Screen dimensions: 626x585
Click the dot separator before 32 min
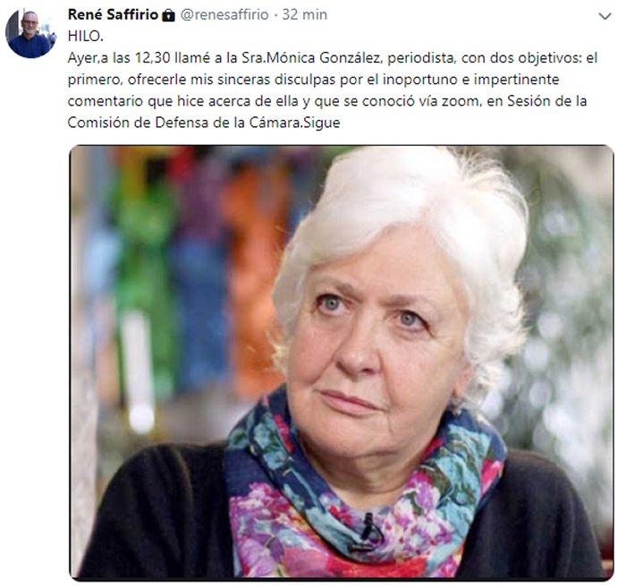[275, 15]
